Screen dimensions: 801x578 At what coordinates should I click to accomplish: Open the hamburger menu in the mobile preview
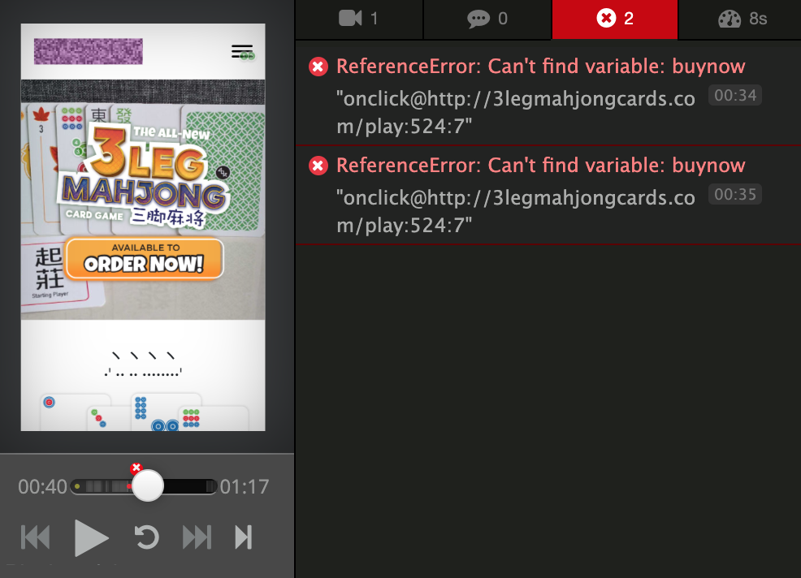243,52
